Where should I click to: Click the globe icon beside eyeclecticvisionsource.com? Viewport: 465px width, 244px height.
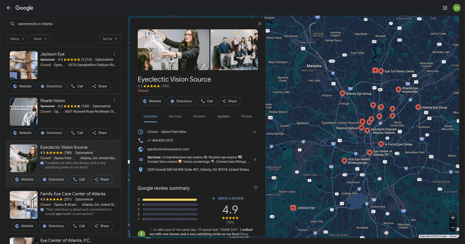pos(141,149)
